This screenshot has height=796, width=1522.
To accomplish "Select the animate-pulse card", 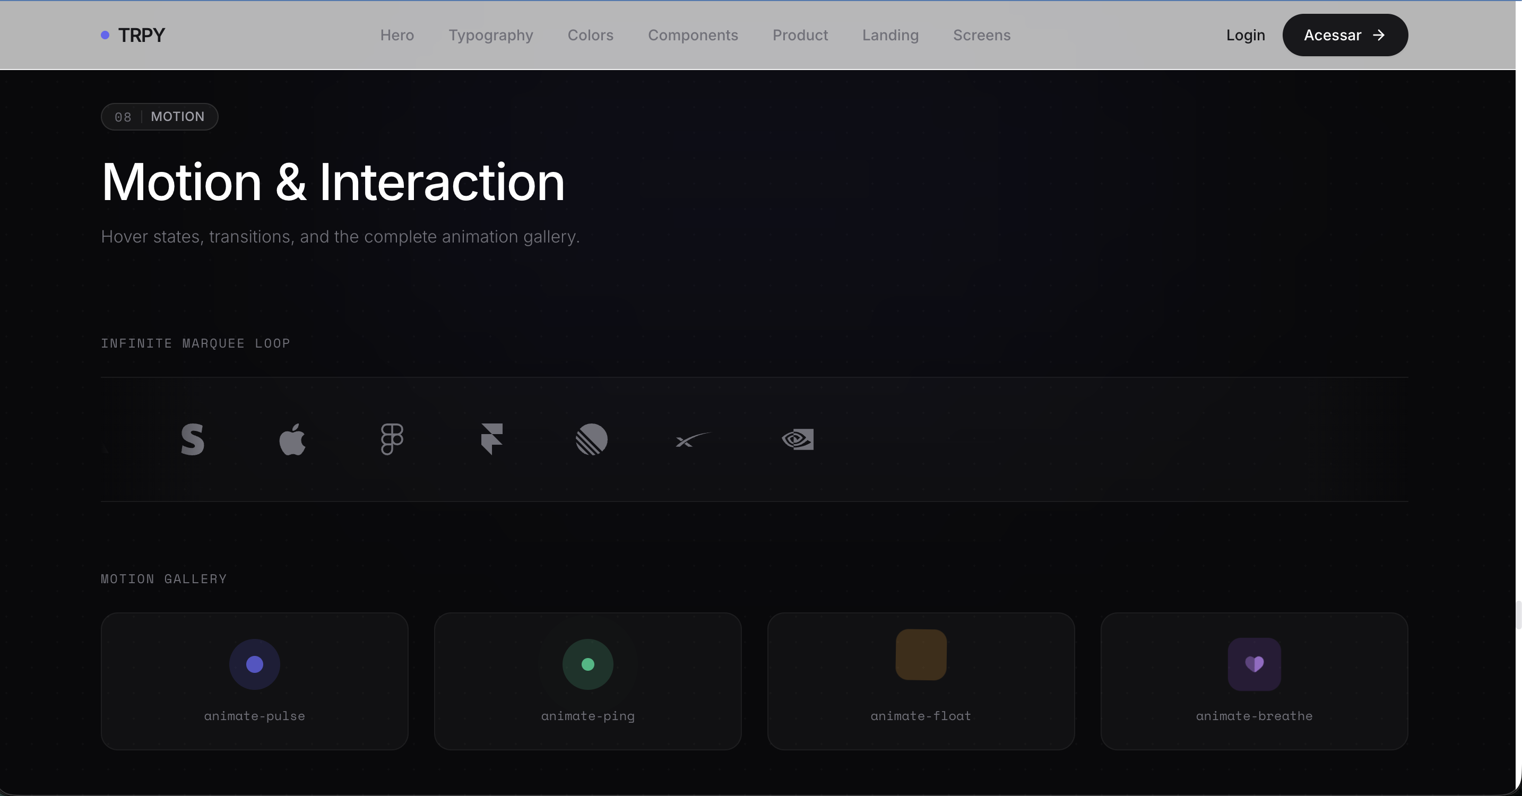I will 255,681.
